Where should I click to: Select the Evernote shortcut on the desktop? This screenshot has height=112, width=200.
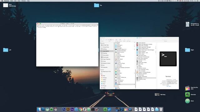pos(187,95)
